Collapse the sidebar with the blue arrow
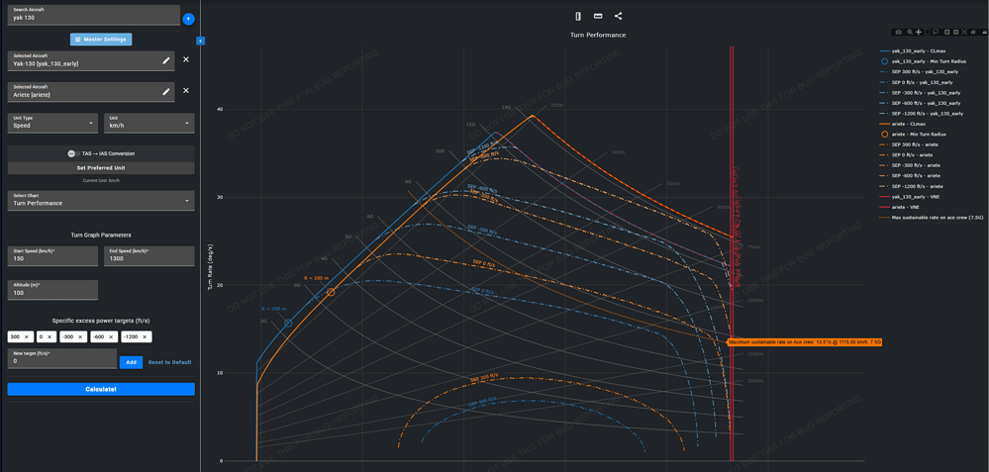The image size is (989, 472). click(201, 41)
